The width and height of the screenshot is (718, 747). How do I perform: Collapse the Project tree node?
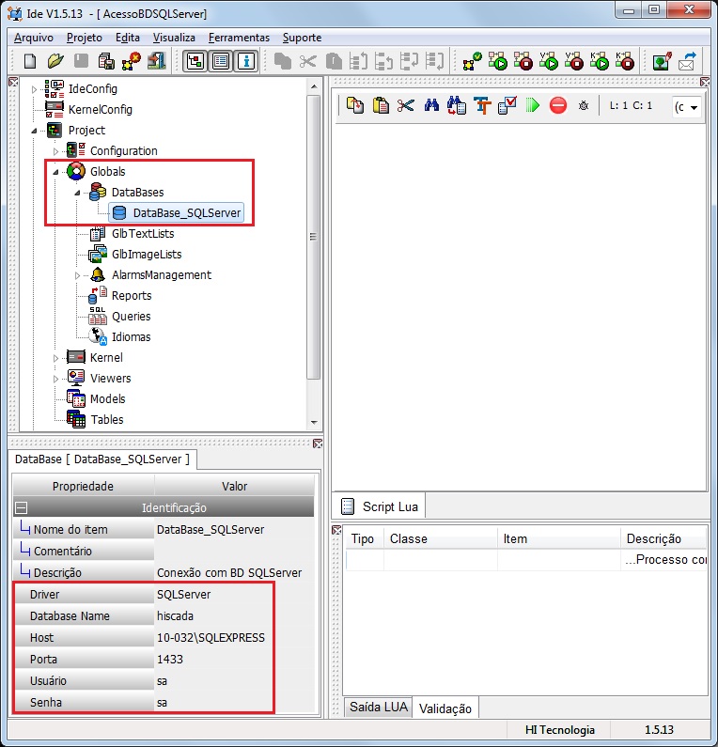coord(34,131)
